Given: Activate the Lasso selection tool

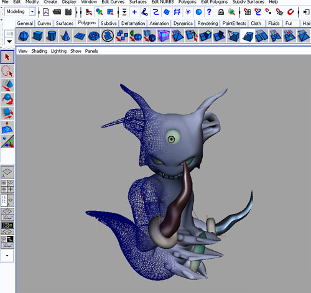Looking at the screenshot, I should point(7,71).
